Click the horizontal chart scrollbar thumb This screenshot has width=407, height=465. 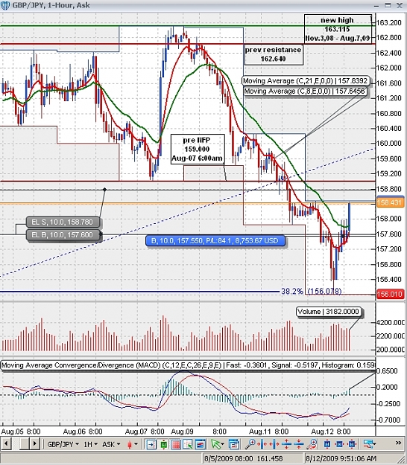pyautogui.click(x=24, y=444)
